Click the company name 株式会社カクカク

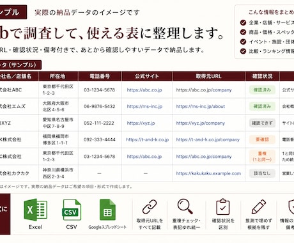click(15, 173)
